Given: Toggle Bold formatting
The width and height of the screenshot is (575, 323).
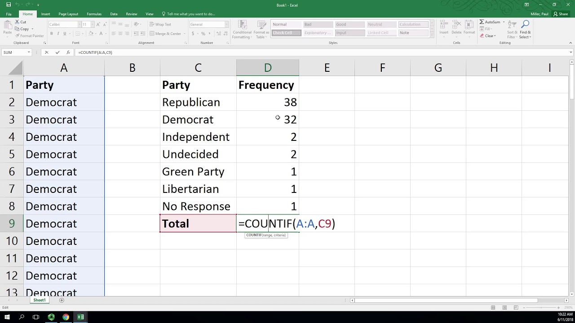Looking at the screenshot, I should 51,34.
